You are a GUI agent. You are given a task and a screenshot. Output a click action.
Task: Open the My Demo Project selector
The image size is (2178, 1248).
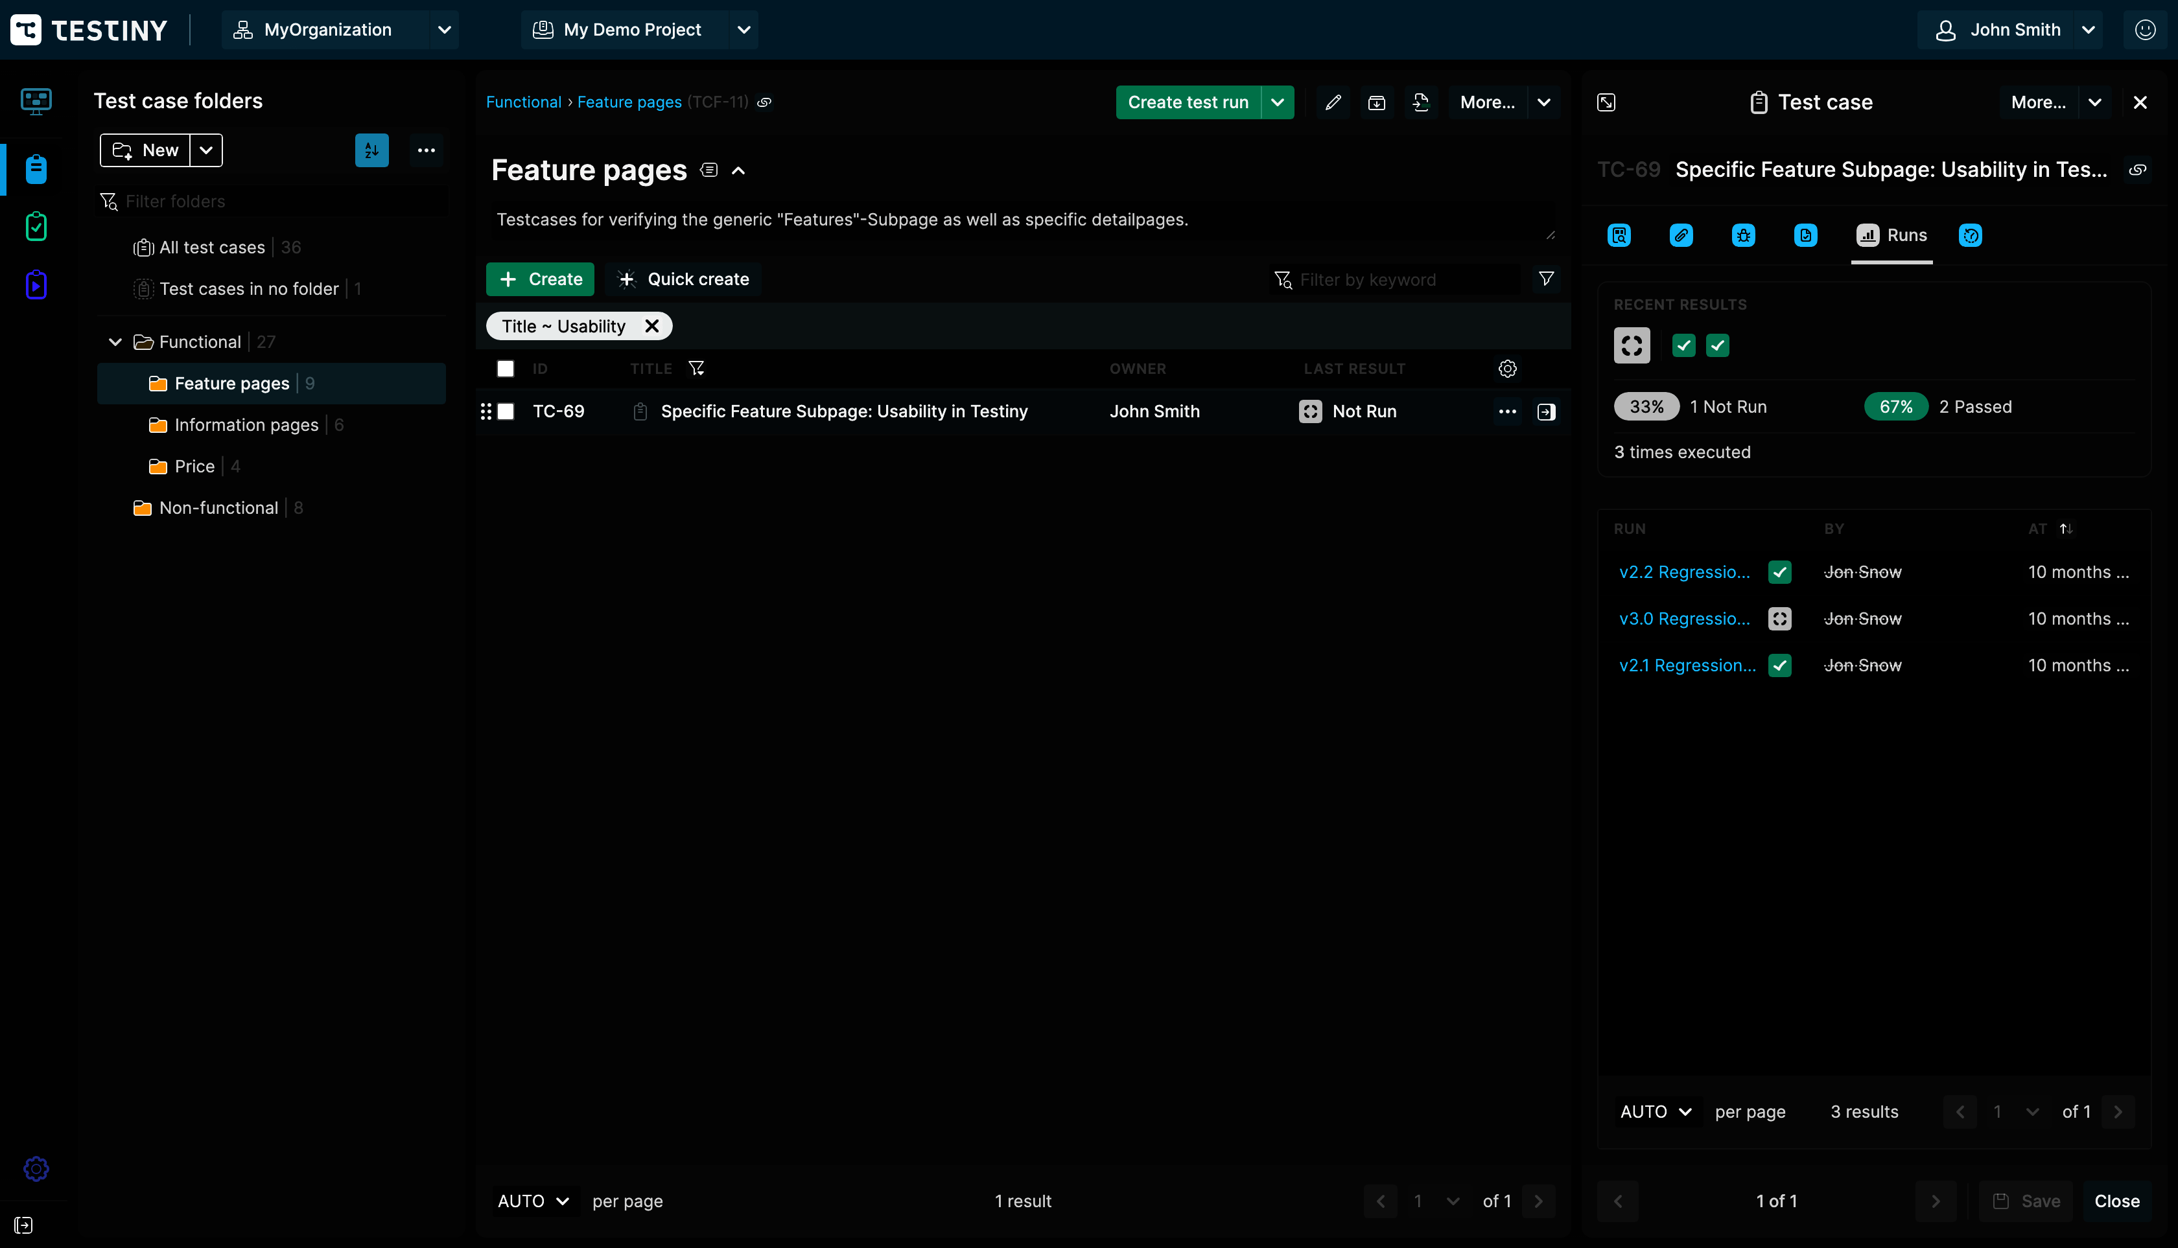click(x=639, y=30)
